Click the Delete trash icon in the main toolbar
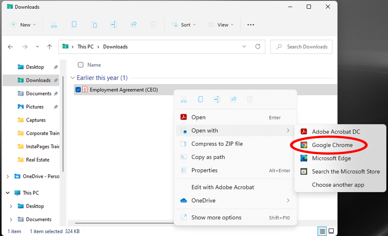388x236 pixels. (x=153, y=24)
